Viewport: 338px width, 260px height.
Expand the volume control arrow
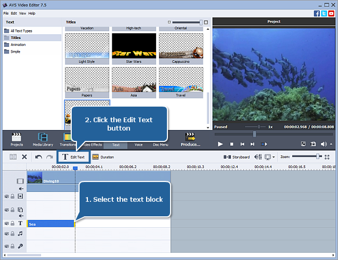[x=331, y=144]
